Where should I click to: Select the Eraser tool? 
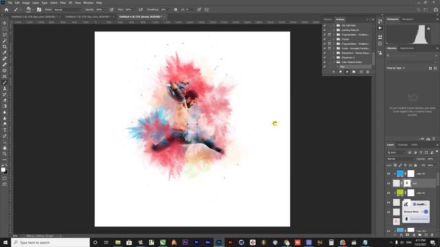(x=5, y=100)
